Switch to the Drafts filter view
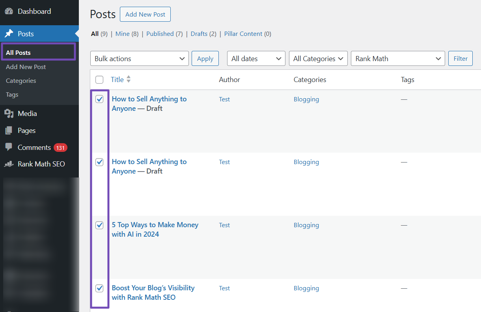The image size is (481, 312). 199,34
